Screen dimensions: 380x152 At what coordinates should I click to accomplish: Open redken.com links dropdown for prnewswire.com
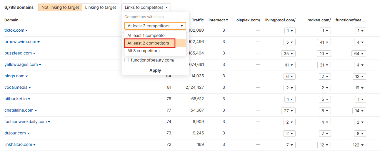coord(324,42)
